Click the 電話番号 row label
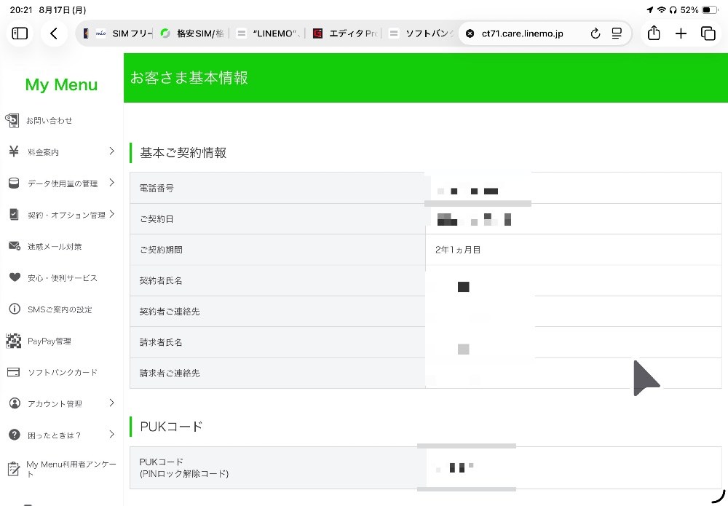Viewport: 728px width, 506px height. 157,188
